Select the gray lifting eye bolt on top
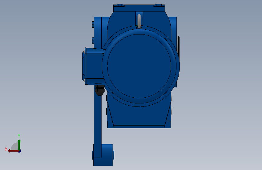 click(x=139, y=21)
